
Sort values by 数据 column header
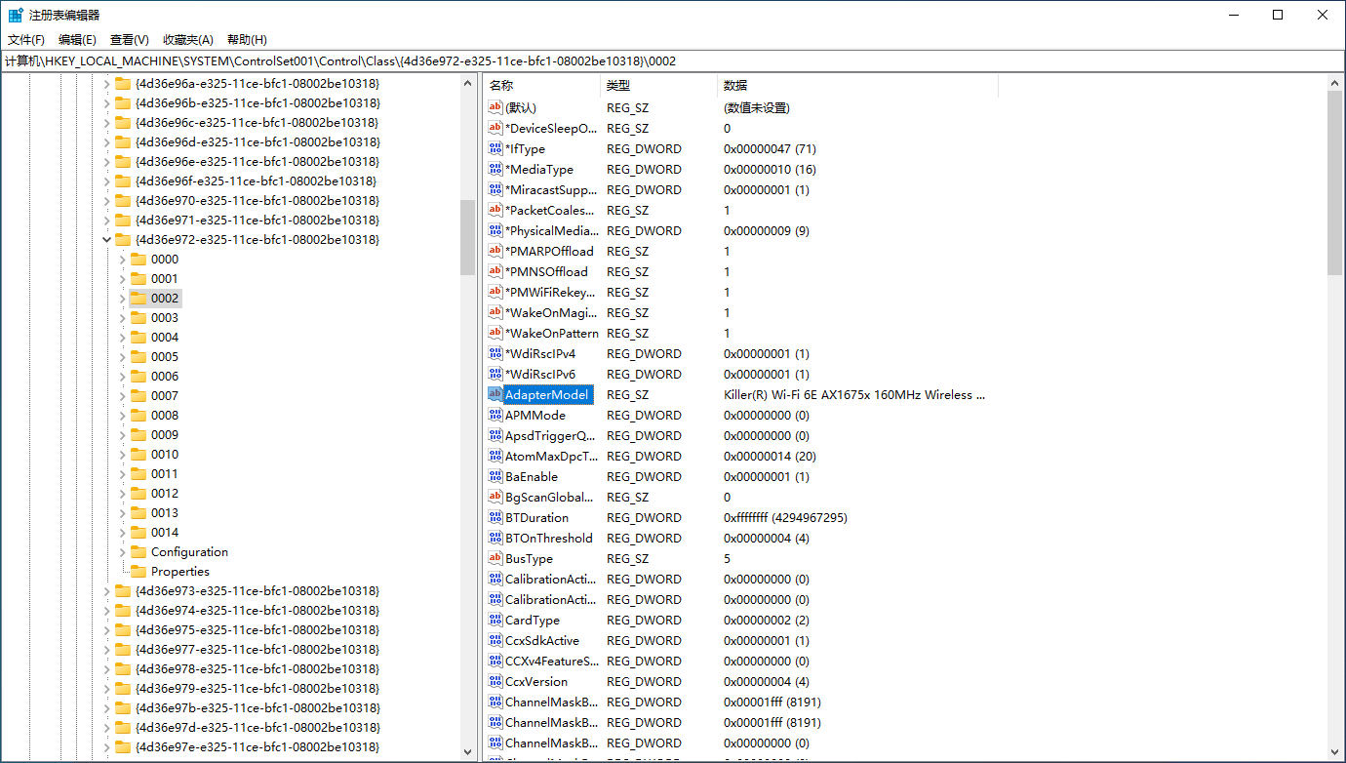point(857,86)
